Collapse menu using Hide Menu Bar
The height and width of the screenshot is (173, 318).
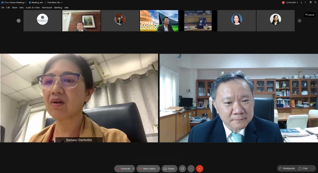coord(55,3)
